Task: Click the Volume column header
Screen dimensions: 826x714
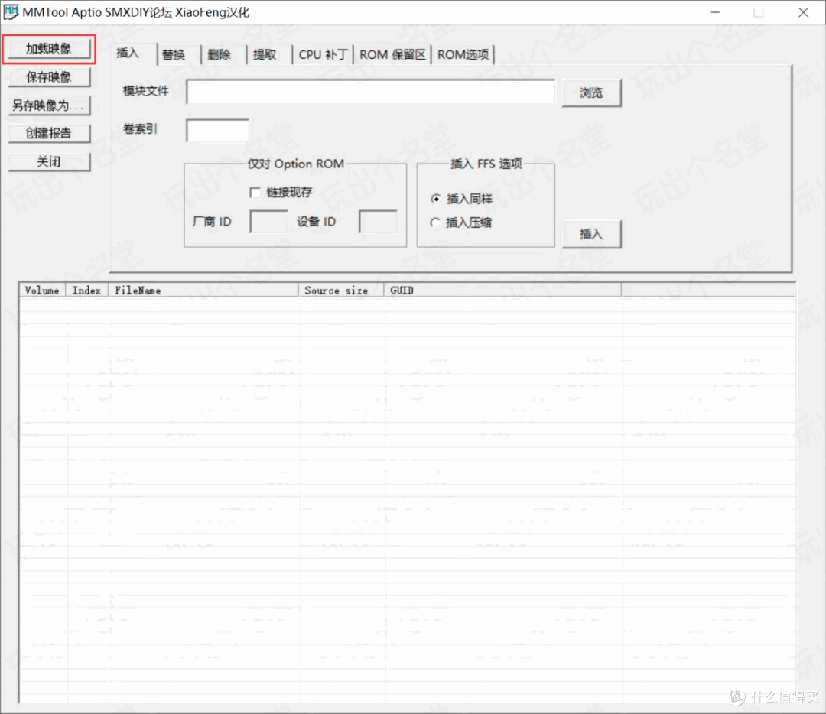Action: (x=42, y=290)
